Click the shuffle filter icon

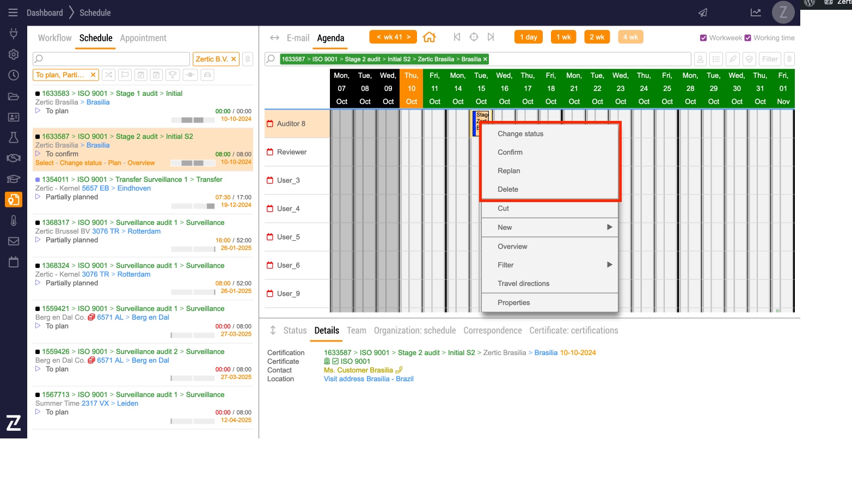109,75
